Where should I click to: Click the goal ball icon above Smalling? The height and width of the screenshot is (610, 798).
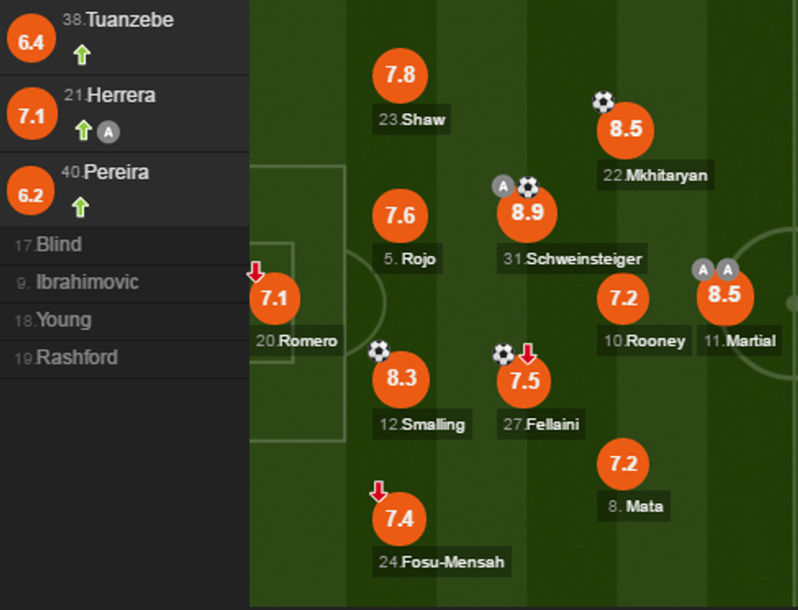(x=379, y=351)
